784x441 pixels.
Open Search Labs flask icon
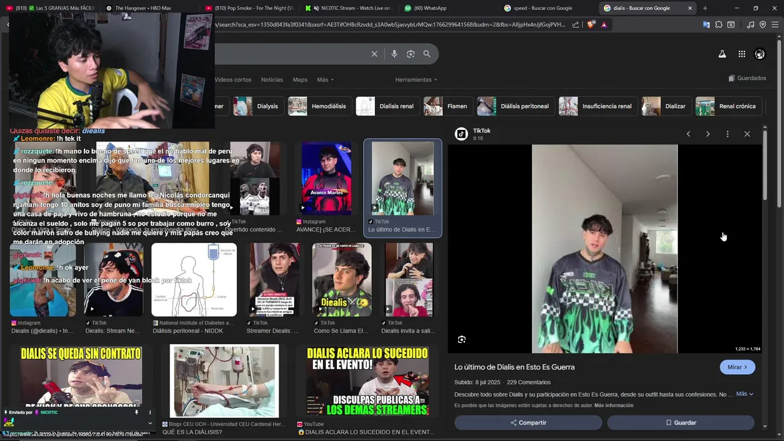[x=722, y=54]
